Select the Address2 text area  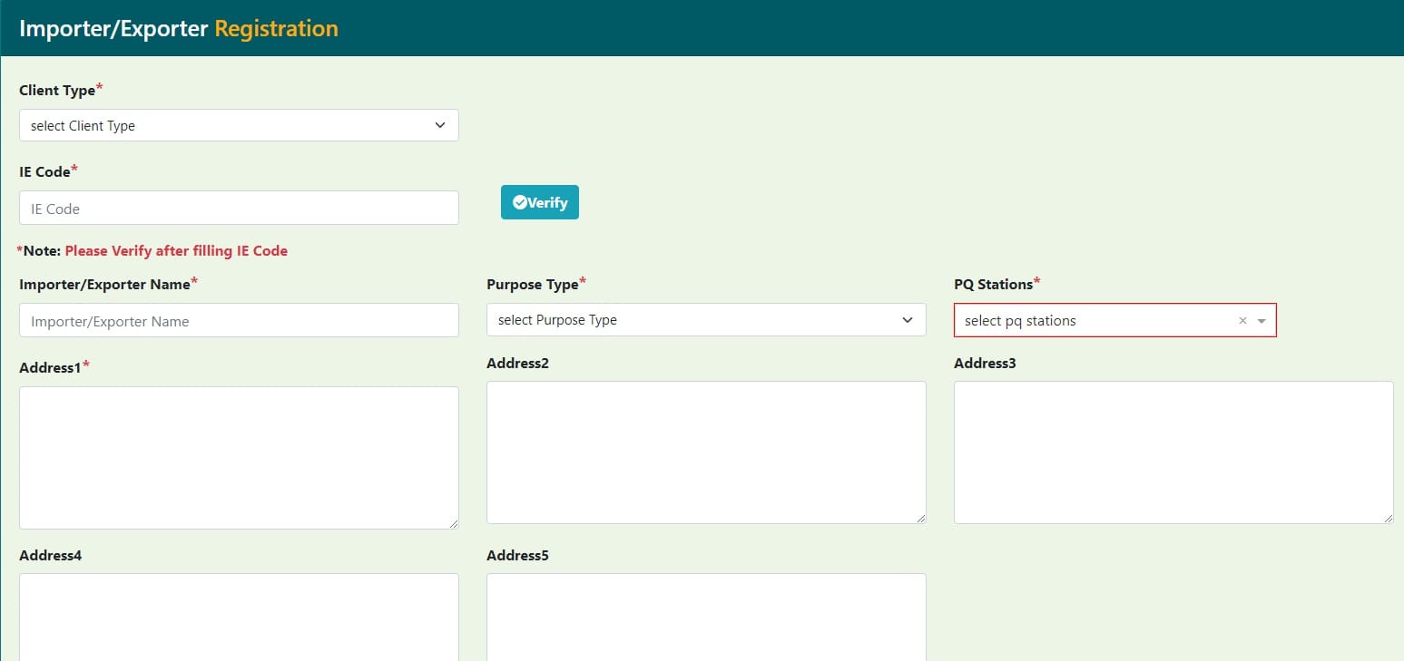click(x=706, y=452)
